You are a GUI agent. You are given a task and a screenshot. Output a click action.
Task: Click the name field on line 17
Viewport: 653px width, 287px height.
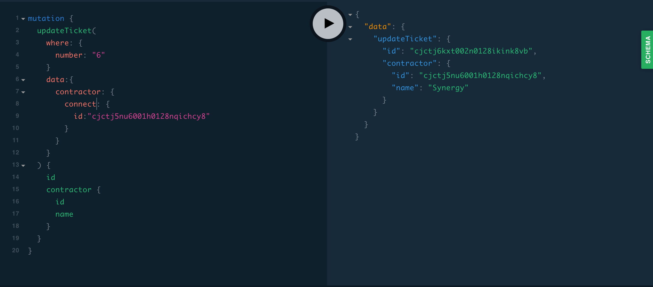pos(64,214)
